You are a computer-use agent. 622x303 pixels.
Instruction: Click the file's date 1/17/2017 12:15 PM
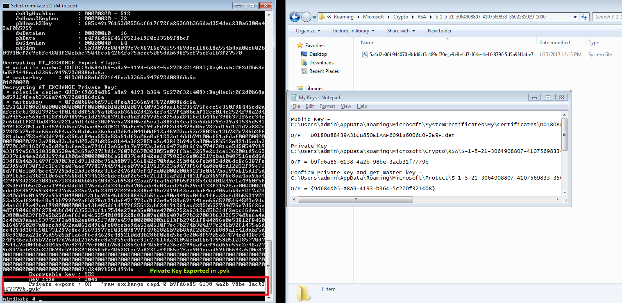[x=560, y=55]
